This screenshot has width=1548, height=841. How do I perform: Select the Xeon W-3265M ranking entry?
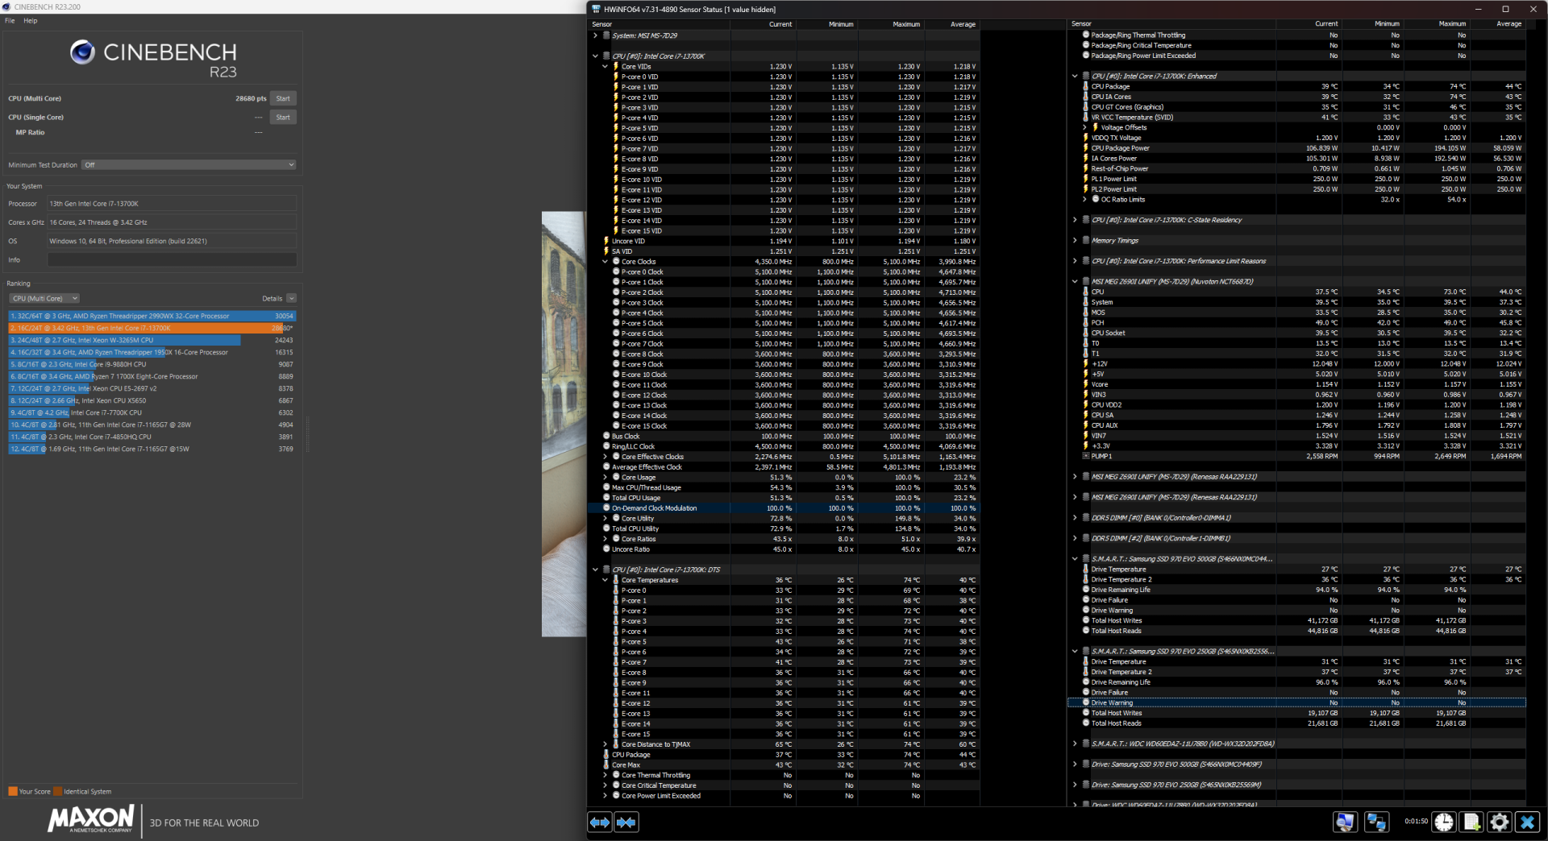[152, 340]
